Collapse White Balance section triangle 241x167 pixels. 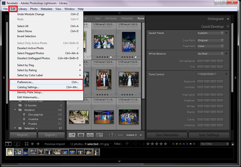(x=226, y=54)
